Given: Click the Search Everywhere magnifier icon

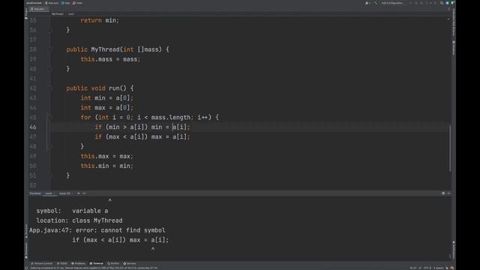Looking at the screenshot, I should [442, 3].
